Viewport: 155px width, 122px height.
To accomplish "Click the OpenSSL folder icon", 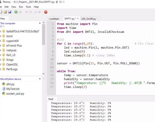I will (x=4, y=64).
